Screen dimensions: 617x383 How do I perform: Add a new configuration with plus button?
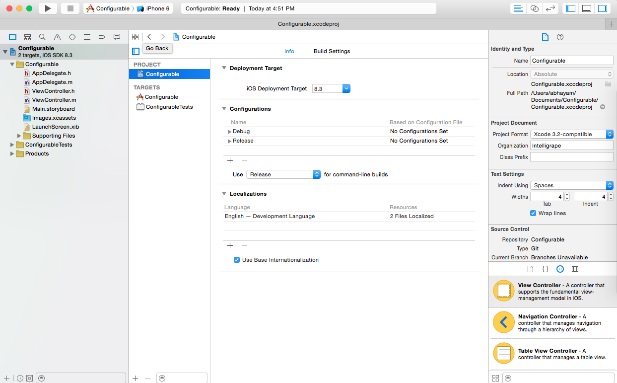230,160
